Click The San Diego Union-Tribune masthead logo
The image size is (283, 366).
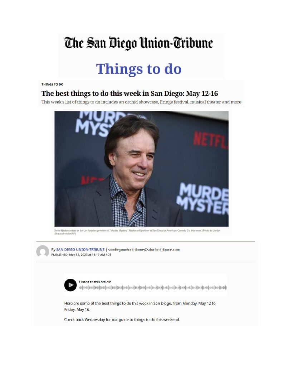[x=138, y=44]
